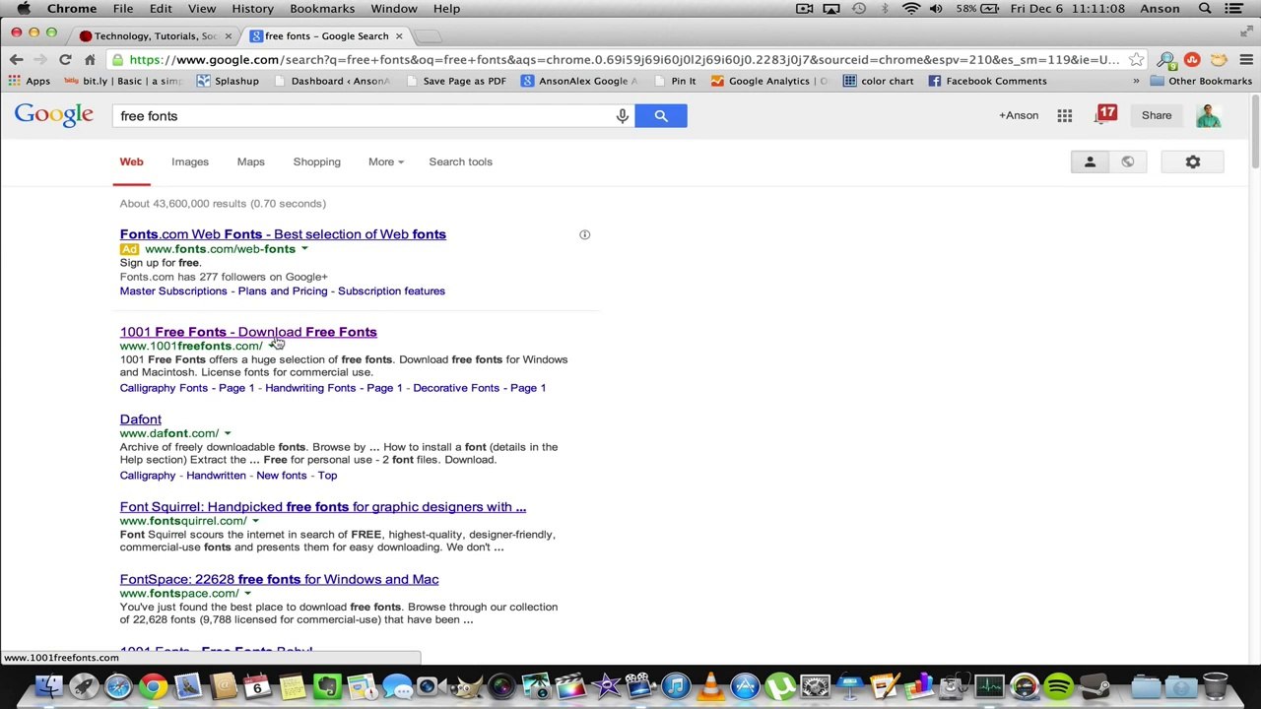Open Finder from the Dock
The height and width of the screenshot is (709, 1261).
(x=48, y=685)
